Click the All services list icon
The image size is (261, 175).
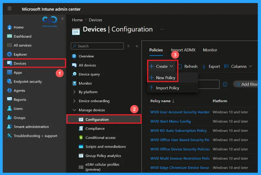pos(9,45)
